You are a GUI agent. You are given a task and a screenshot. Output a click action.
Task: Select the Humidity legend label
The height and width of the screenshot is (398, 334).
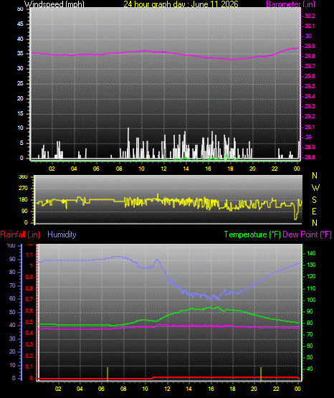coord(62,234)
